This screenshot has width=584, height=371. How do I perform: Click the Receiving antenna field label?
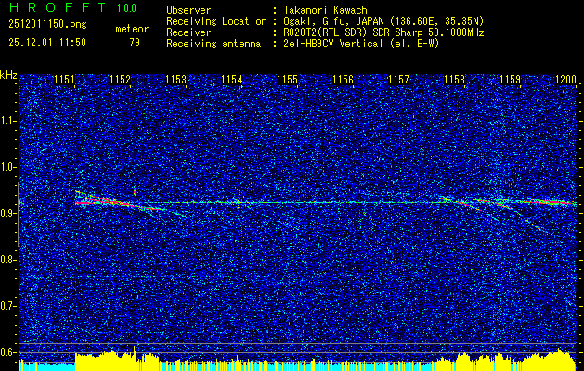coord(214,44)
